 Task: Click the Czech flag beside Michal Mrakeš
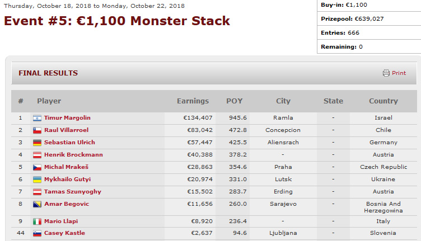point(38,167)
